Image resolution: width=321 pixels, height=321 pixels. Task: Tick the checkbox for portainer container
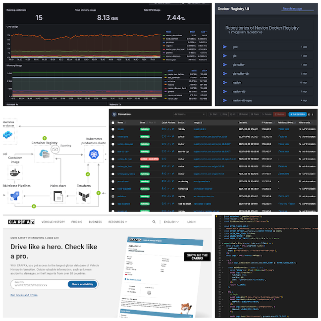click(113, 196)
